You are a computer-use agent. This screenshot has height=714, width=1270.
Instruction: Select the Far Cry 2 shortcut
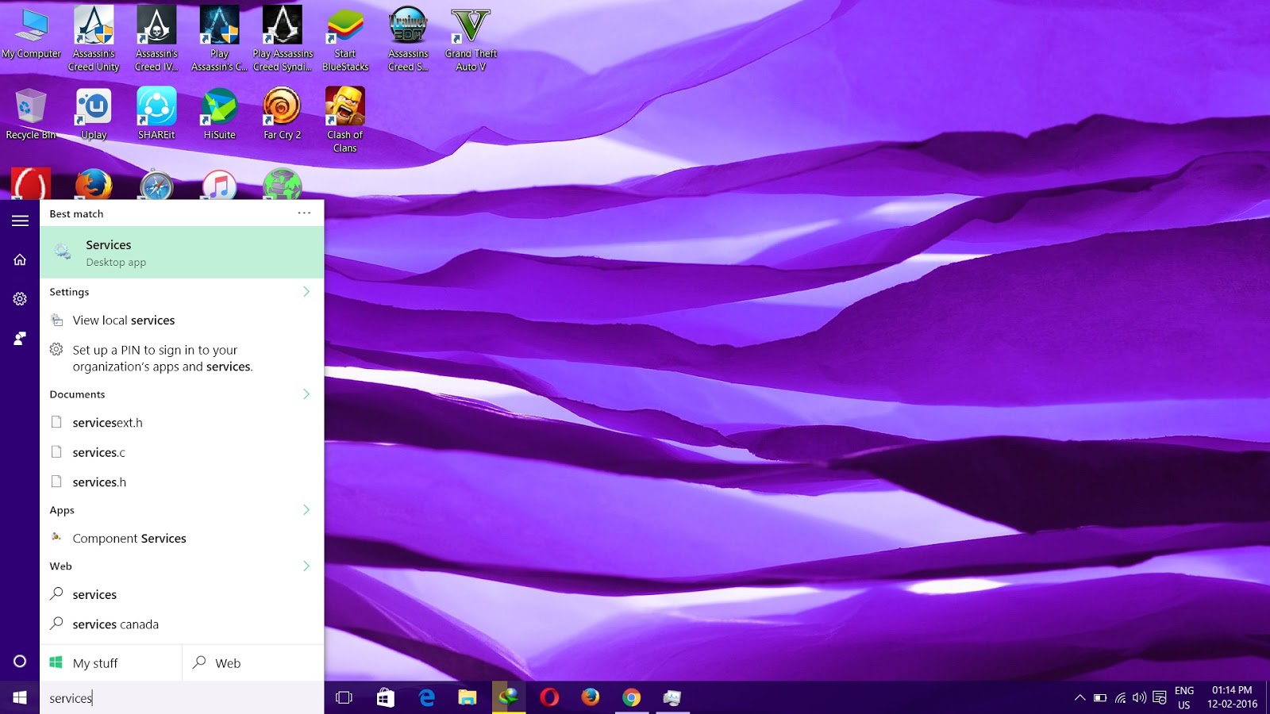pyautogui.click(x=282, y=114)
